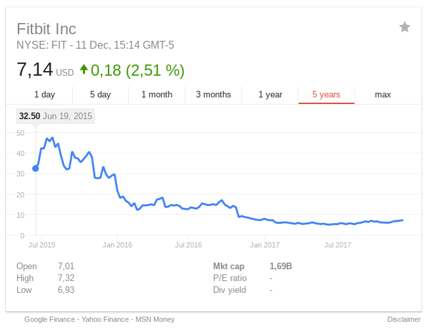The height and width of the screenshot is (335, 429).
Task: Open the 3 months view
Action: (213, 95)
